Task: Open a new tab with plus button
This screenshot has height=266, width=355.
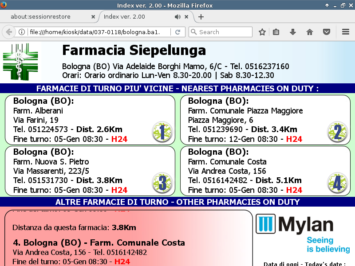Action: click(201, 17)
